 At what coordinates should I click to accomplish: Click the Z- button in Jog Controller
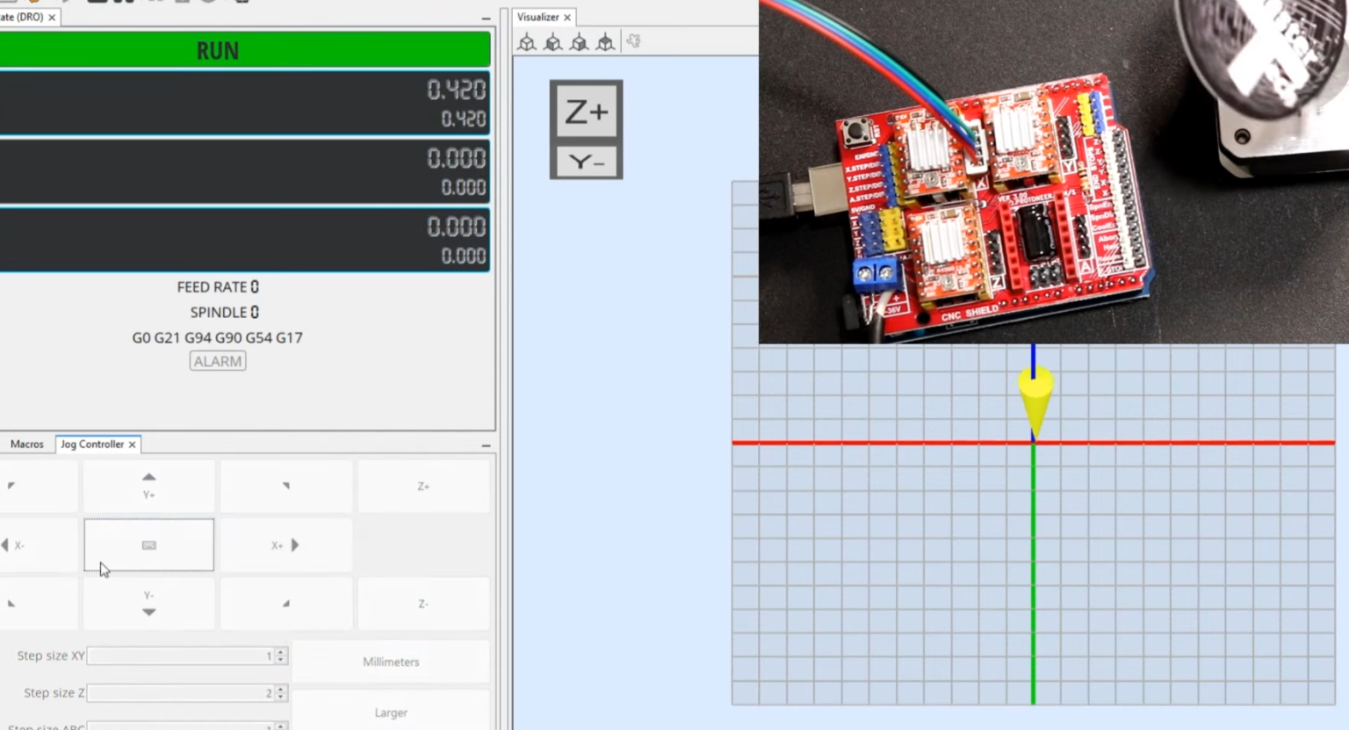tap(423, 604)
